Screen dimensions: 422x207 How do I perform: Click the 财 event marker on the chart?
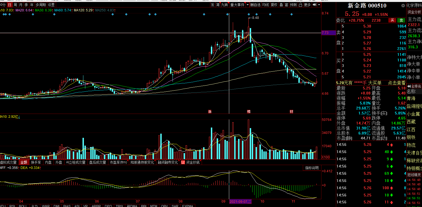[x=291, y=112]
